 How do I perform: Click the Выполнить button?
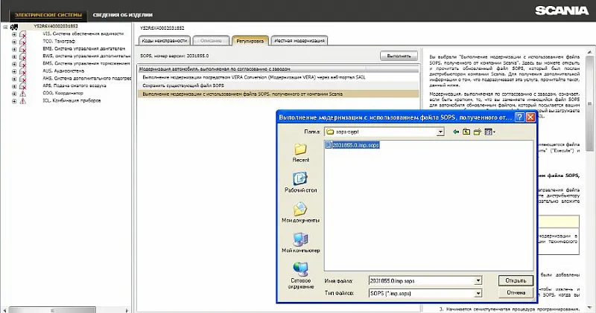tap(399, 56)
